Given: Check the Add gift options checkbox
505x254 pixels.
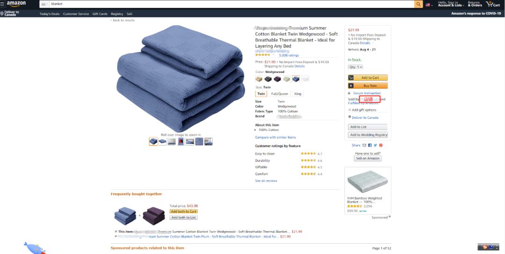Looking at the screenshot, I should click(350, 110).
